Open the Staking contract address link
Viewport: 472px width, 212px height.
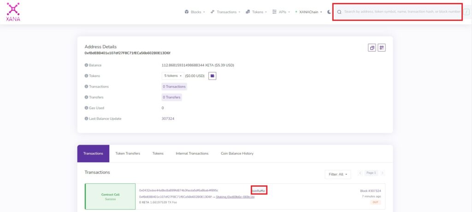point(235,197)
